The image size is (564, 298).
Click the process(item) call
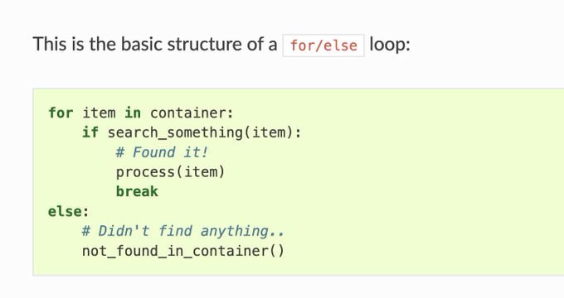point(171,172)
